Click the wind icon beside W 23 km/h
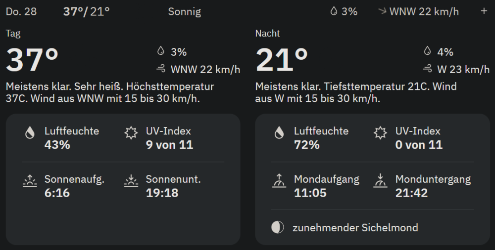Image resolution: width=495 pixels, height=250 pixels. [x=428, y=69]
